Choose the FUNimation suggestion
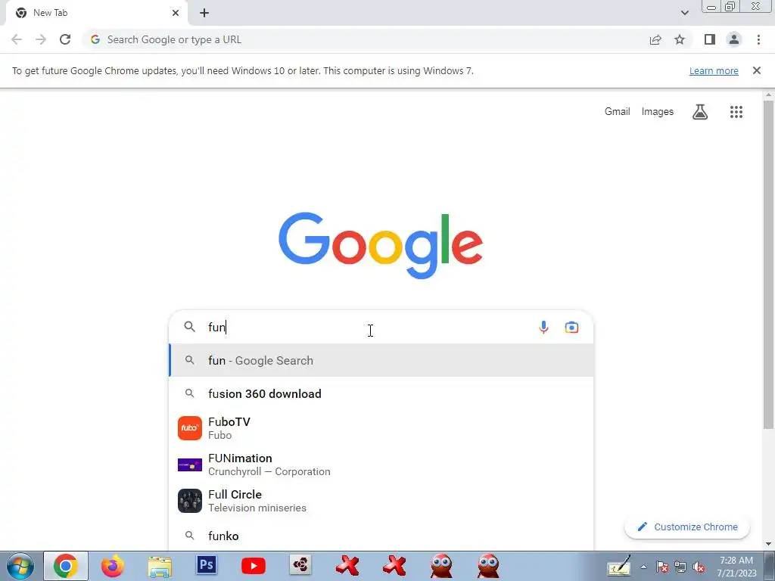This screenshot has width=775, height=581. [x=381, y=464]
